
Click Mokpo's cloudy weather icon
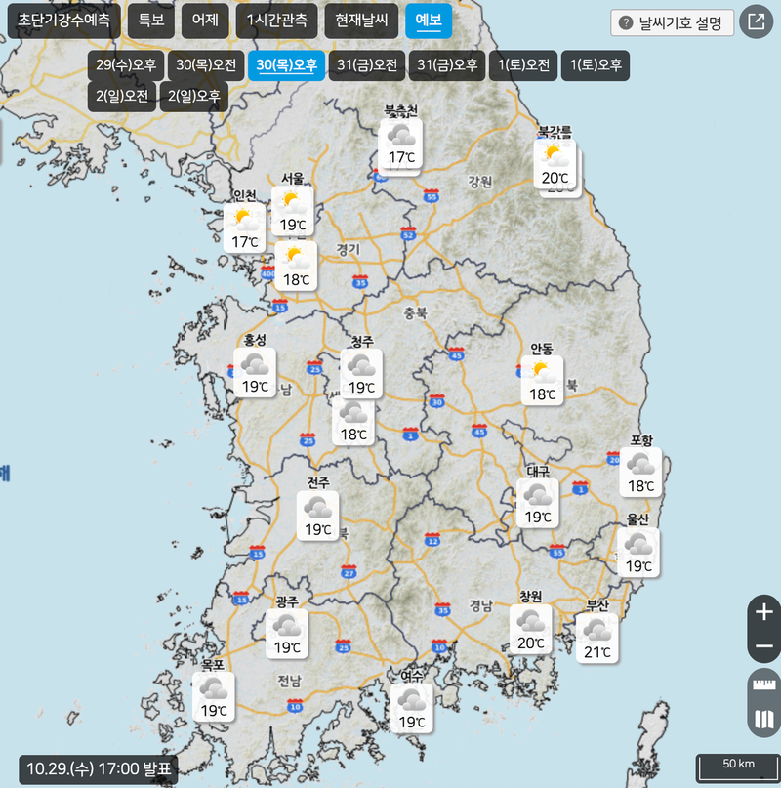(x=213, y=690)
